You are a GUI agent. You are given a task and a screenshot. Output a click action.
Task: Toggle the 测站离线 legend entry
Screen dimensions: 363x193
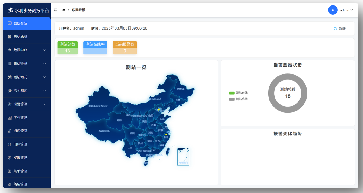[238, 99]
